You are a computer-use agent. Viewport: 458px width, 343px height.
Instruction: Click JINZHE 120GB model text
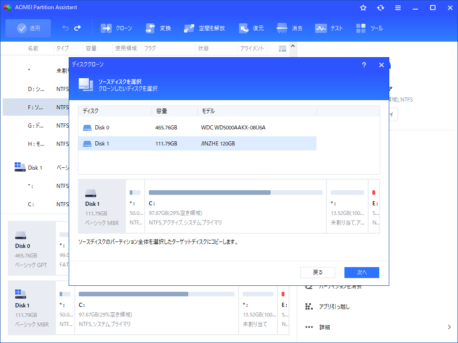click(218, 144)
